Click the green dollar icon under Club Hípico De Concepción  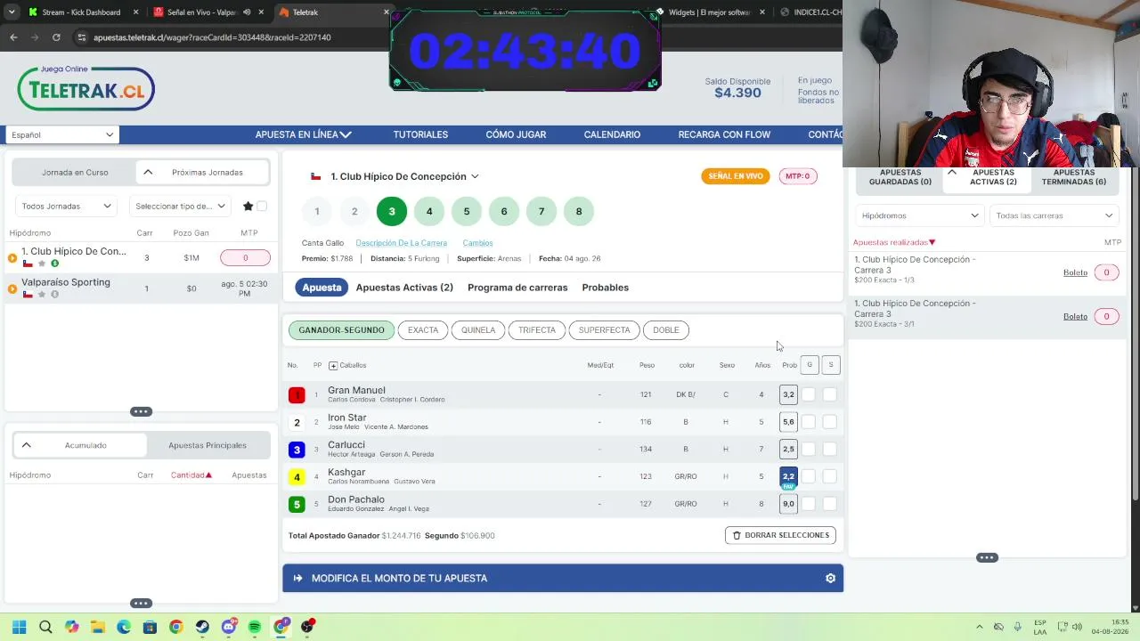[x=54, y=264]
